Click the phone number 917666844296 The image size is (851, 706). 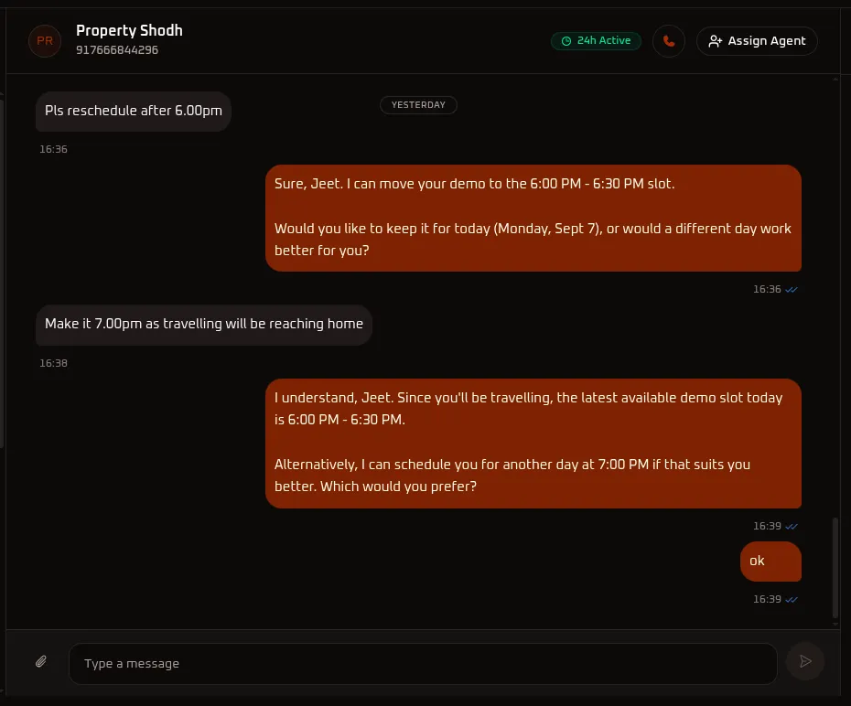click(x=117, y=50)
